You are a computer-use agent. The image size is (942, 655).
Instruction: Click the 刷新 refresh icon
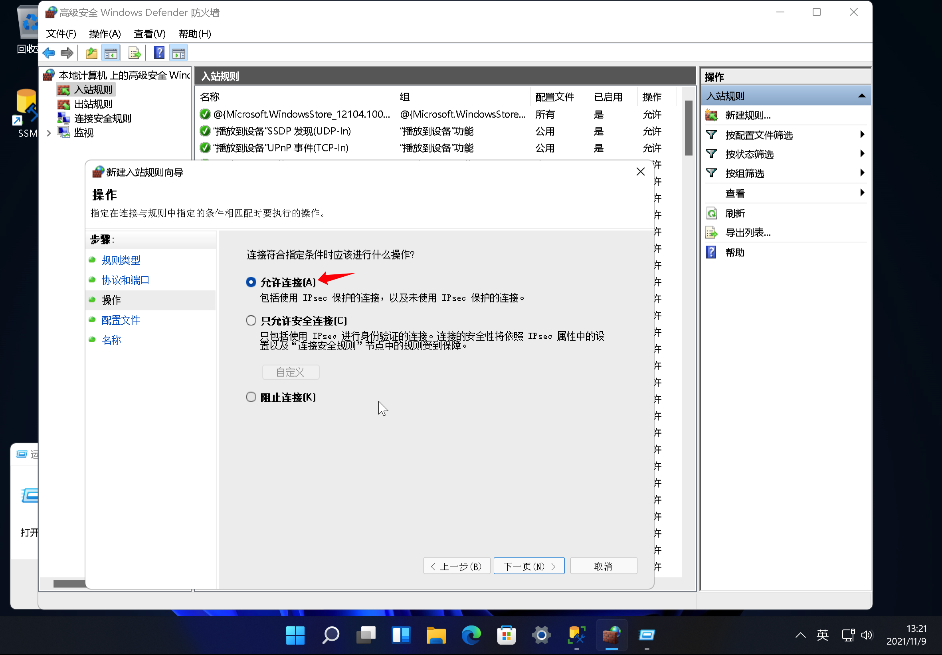pos(711,213)
